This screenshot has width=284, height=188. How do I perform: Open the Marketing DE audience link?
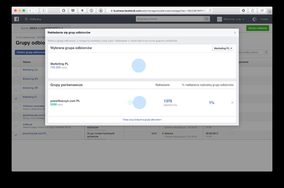click(30, 88)
